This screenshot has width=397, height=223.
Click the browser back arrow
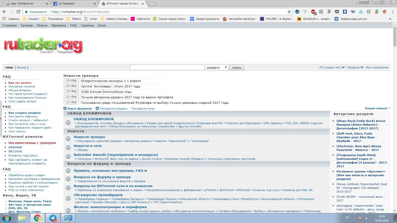[x=4, y=12]
